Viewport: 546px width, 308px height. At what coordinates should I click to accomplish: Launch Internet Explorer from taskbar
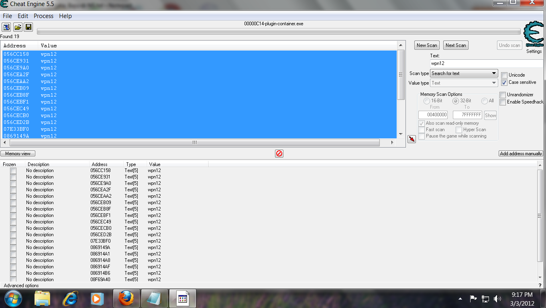tap(70, 298)
